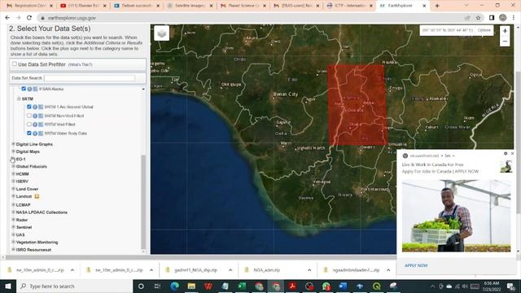Open Adobe Acrobat from the taskbar

tap(292, 286)
